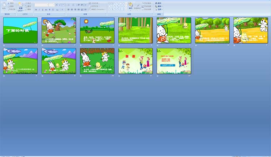Image resolution: width=271 pixels, height=157 pixels.
Task: Click the Shape Fill option
Action: click(147, 3)
